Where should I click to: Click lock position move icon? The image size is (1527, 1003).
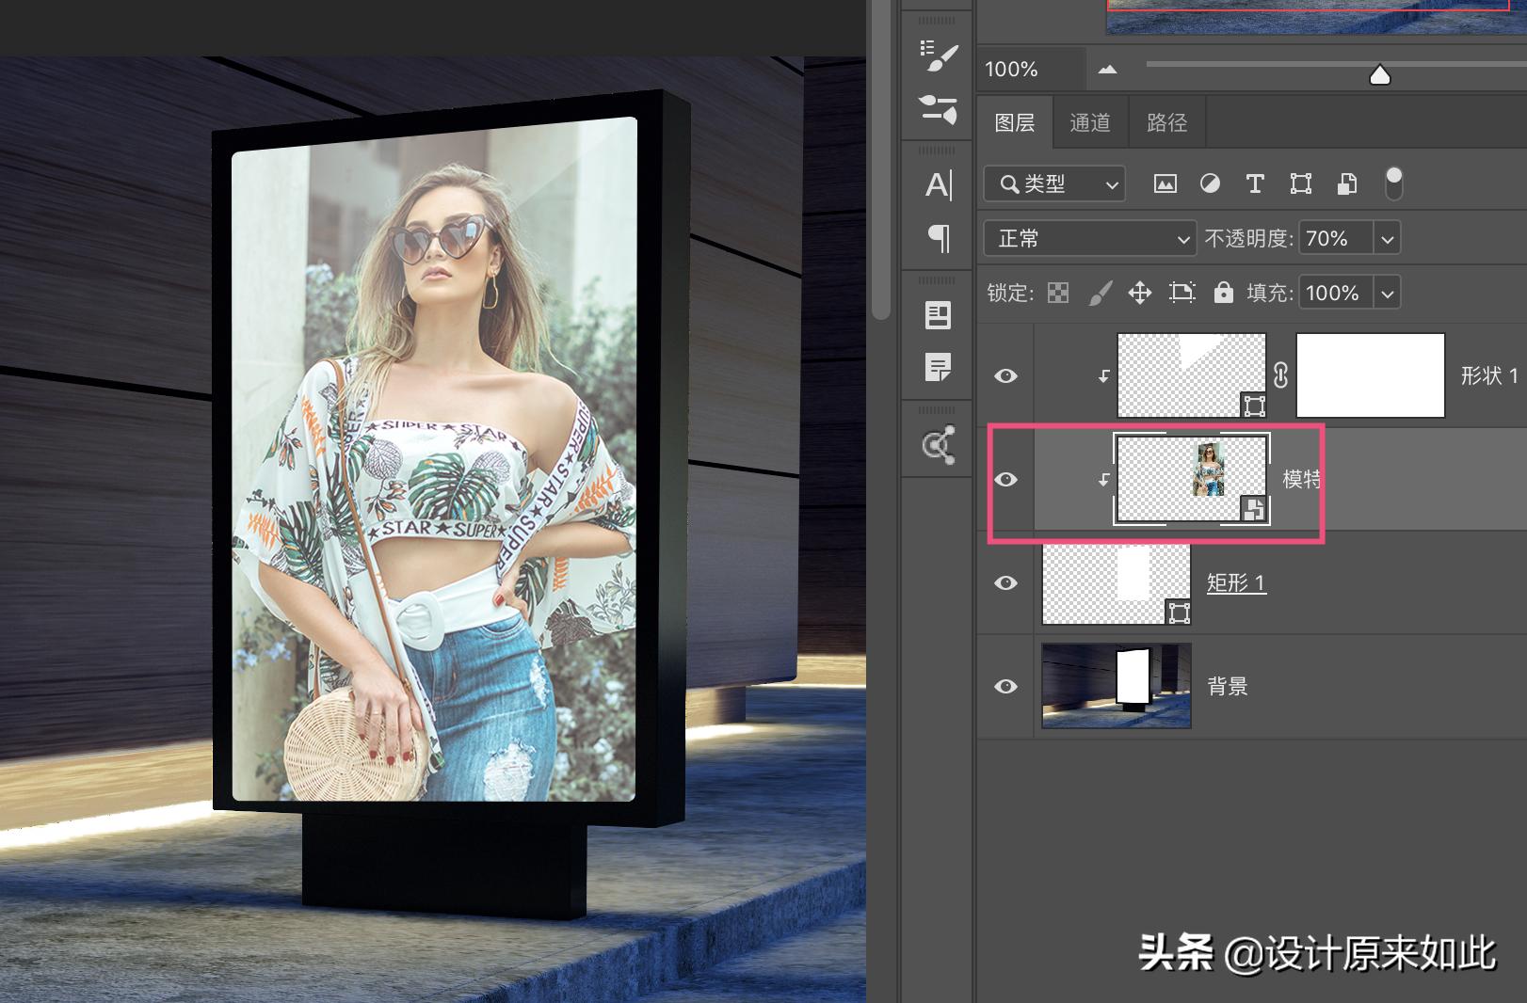[1140, 293]
